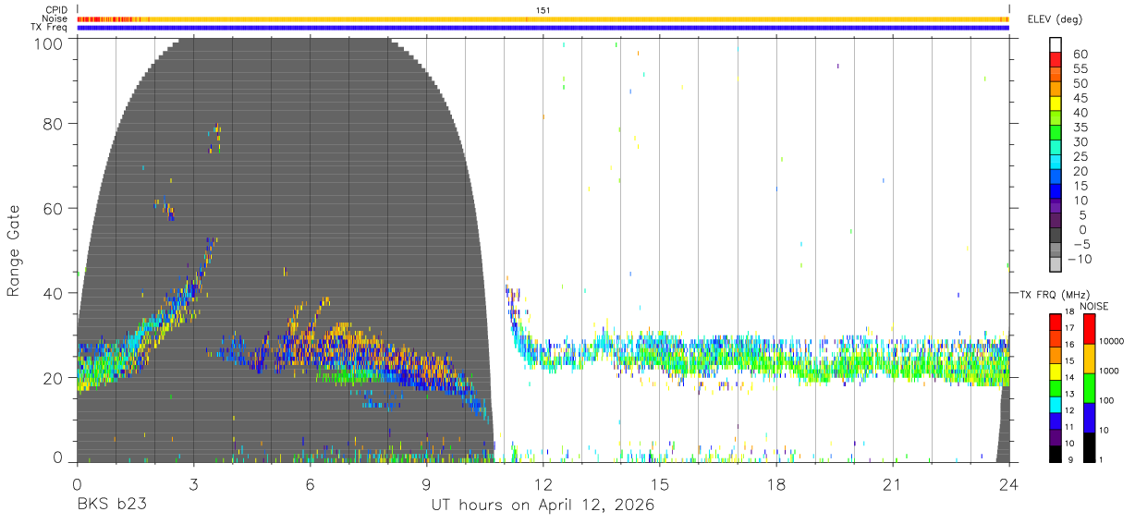Select the yellow 1000–10000 NOISE band
Viewport: 1135px width, 524px height.
point(1089,359)
